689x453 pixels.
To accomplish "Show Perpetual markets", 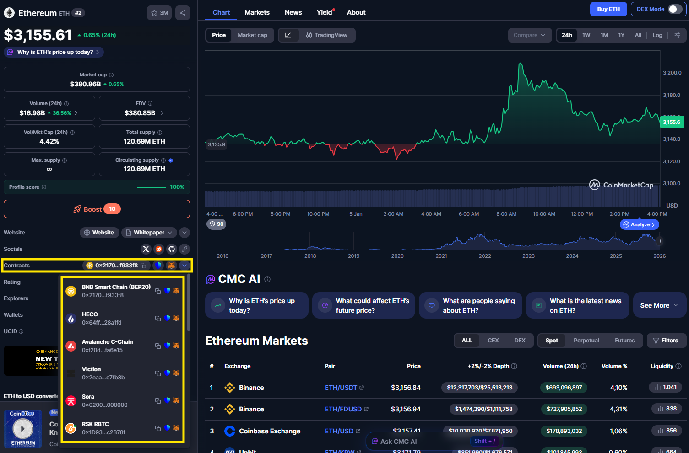I will coord(586,341).
